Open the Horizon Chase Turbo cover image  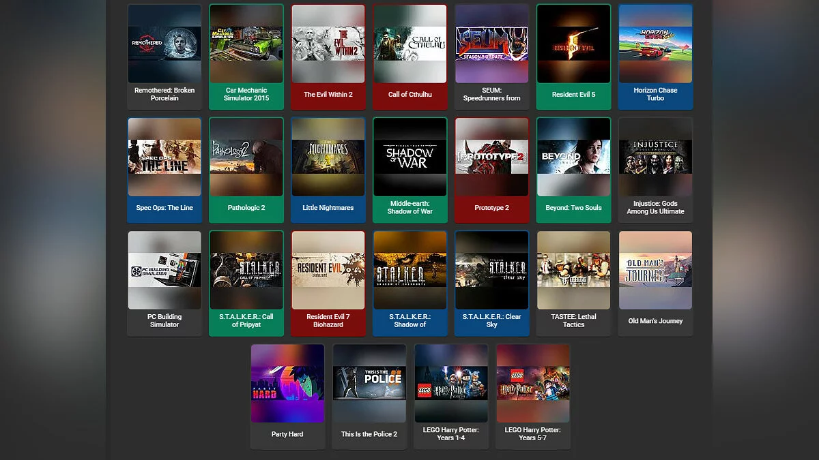click(656, 44)
